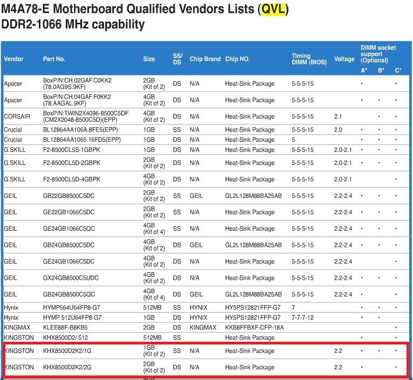Click the Chip Brand column header
The height and width of the screenshot is (380, 413).
205,59
